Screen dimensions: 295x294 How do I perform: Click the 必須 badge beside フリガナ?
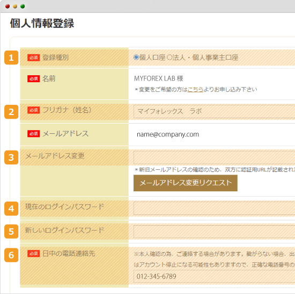(x=33, y=110)
